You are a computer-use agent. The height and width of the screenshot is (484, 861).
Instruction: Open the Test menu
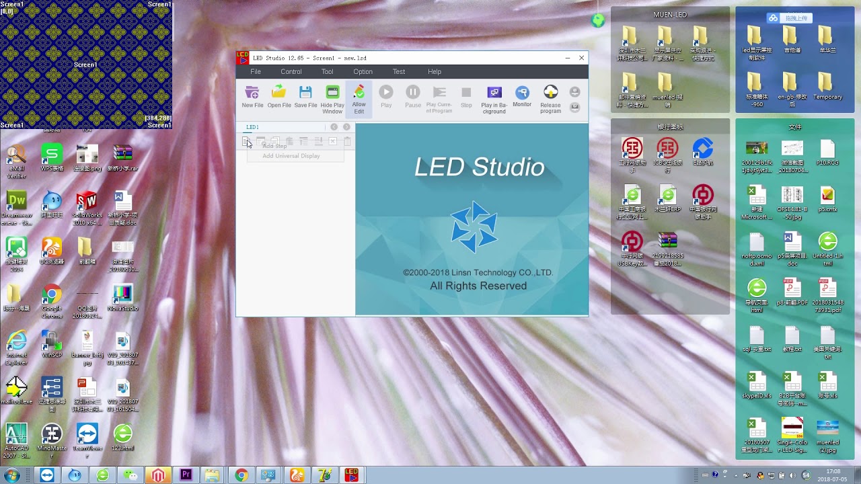(399, 72)
